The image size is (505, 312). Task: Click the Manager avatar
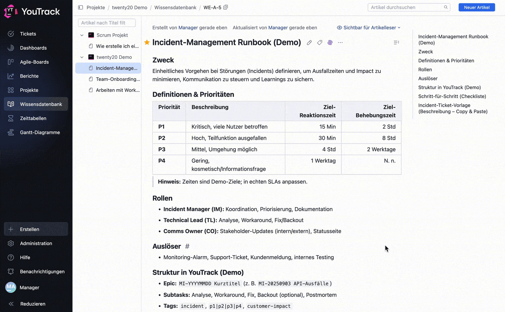11,287
